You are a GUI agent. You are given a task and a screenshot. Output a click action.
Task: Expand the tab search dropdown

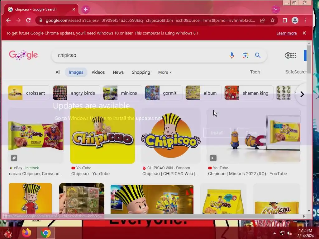pyautogui.click(x=275, y=9)
